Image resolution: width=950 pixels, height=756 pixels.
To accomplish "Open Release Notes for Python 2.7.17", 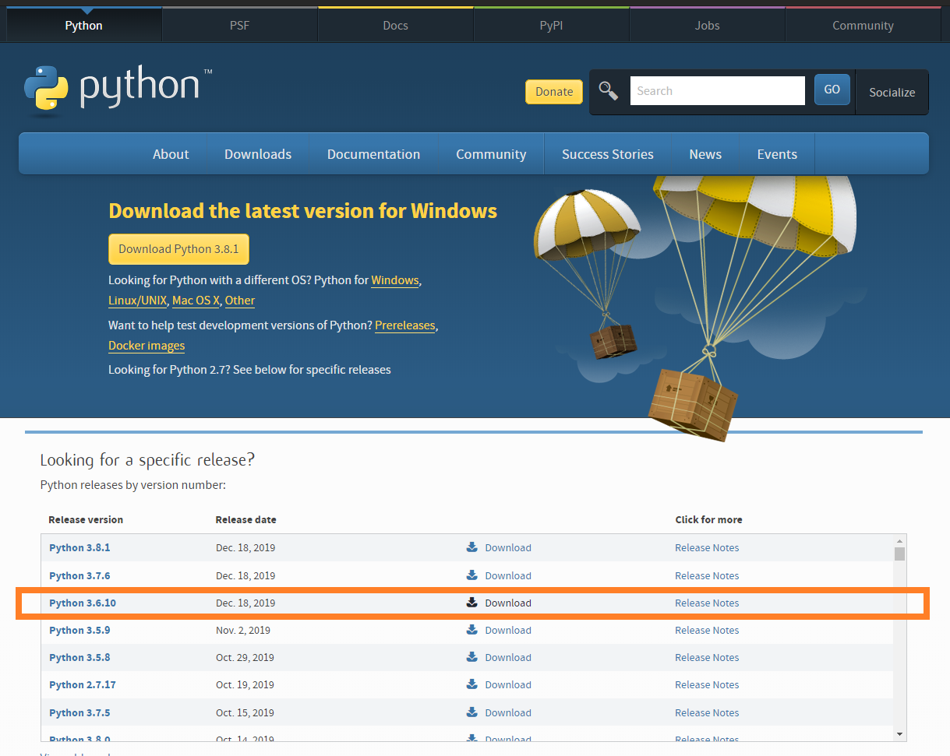I will pos(707,684).
